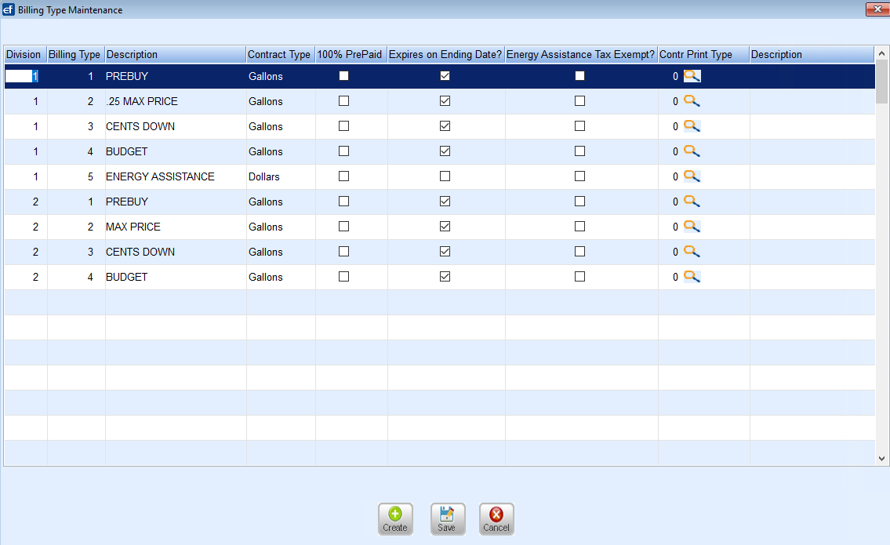Open print type lookup for MAX PRICE row
The image size is (890, 545).
pyautogui.click(x=692, y=226)
